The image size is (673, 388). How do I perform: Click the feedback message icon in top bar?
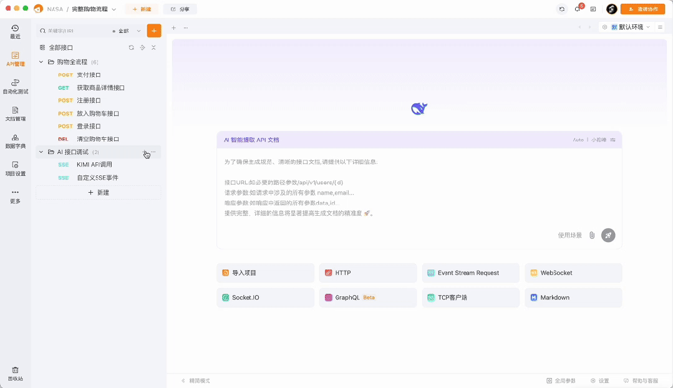[593, 9]
